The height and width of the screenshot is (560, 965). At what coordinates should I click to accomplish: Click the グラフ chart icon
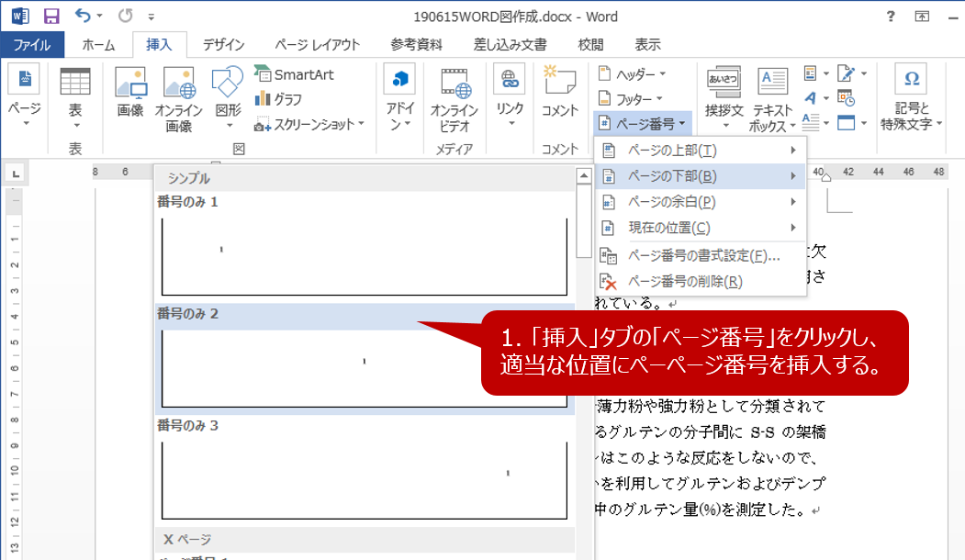(278, 99)
